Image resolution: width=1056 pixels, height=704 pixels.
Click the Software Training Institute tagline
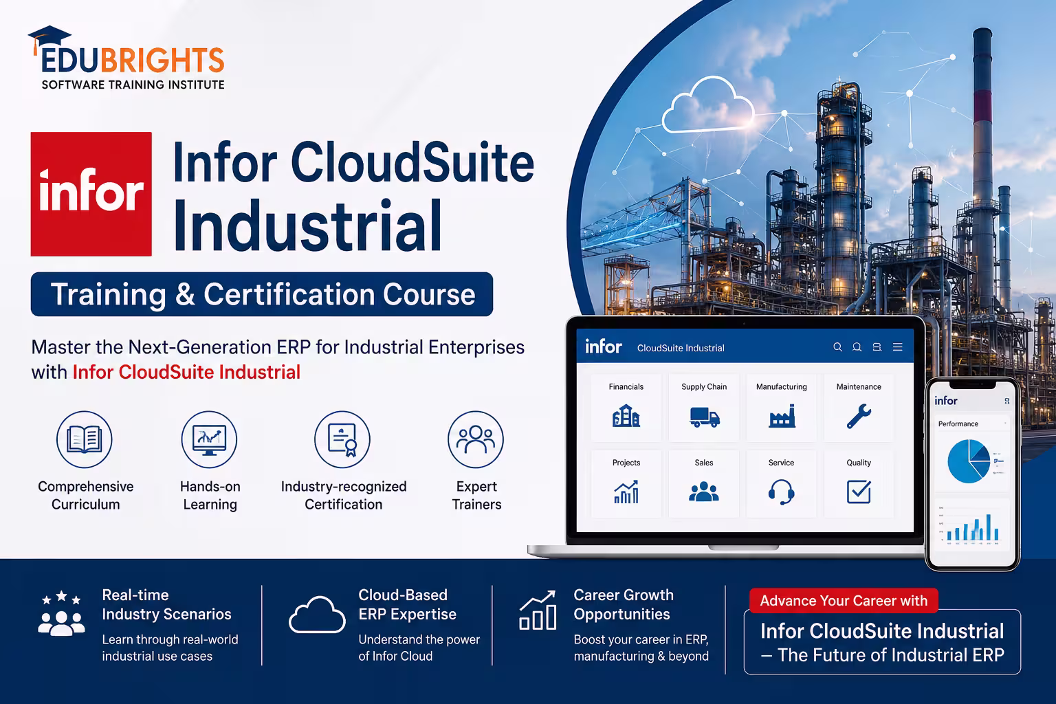pos(133,85)
